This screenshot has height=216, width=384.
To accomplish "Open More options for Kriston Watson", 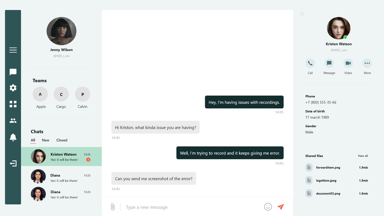I will point(367,63).
